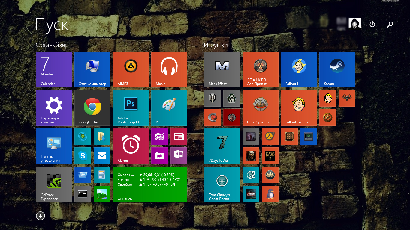The width and height of the screenshot is (410, 230).
Task: Launch AIMP3 music player tile
Action: tap(131, 69)
